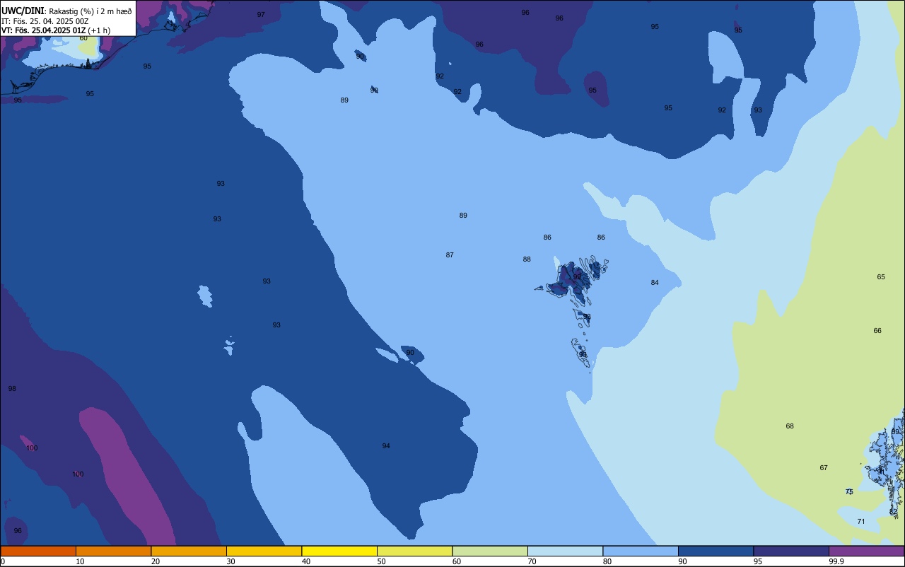Select the 'IT: Fös. 25. 04. 2025 00Z' line
This screenshot has height=567, width=905.
45,21
